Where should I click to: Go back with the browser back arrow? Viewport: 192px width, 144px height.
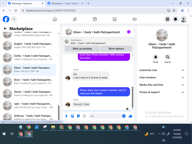tap(4, 10)
